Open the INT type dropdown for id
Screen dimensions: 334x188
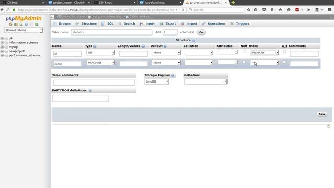pos(100,52)
